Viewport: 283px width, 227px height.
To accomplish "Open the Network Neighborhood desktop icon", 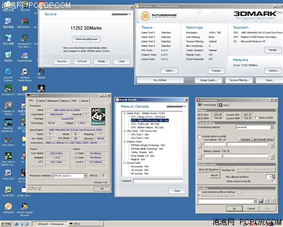I will 8,40.
